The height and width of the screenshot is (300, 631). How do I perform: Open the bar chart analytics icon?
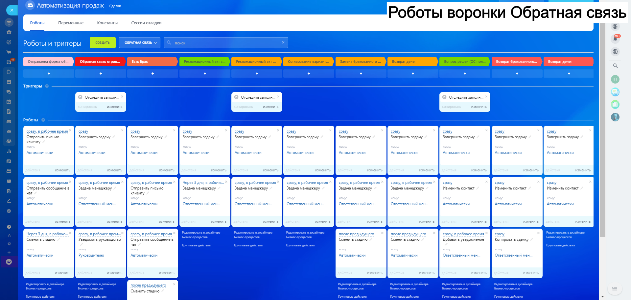click(9, 151)
